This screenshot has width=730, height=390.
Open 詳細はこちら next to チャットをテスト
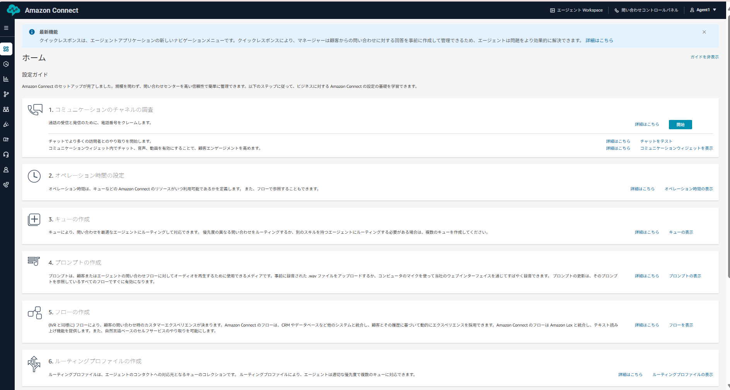click(x=618, y=141)
